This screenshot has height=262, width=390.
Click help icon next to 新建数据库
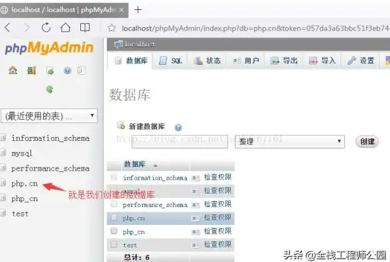pos(178,128)
